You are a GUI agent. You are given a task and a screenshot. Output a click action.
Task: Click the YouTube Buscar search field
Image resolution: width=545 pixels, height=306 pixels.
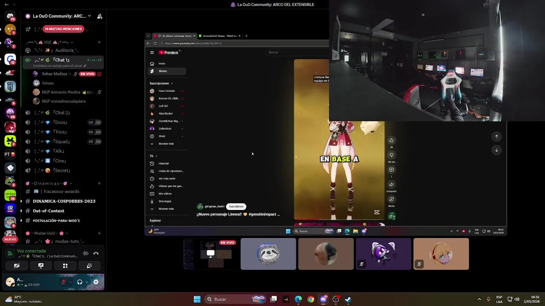point(298,52)
